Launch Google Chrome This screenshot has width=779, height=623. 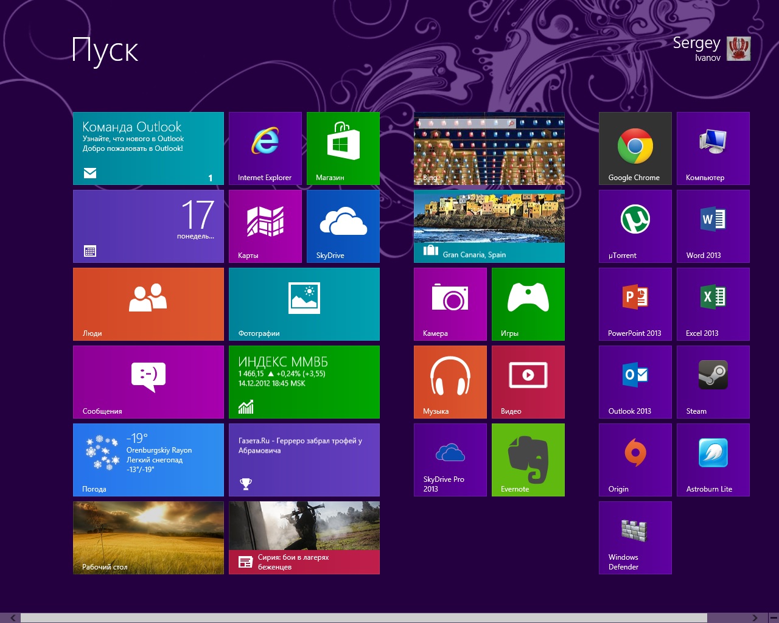click(x=635, y=148)
